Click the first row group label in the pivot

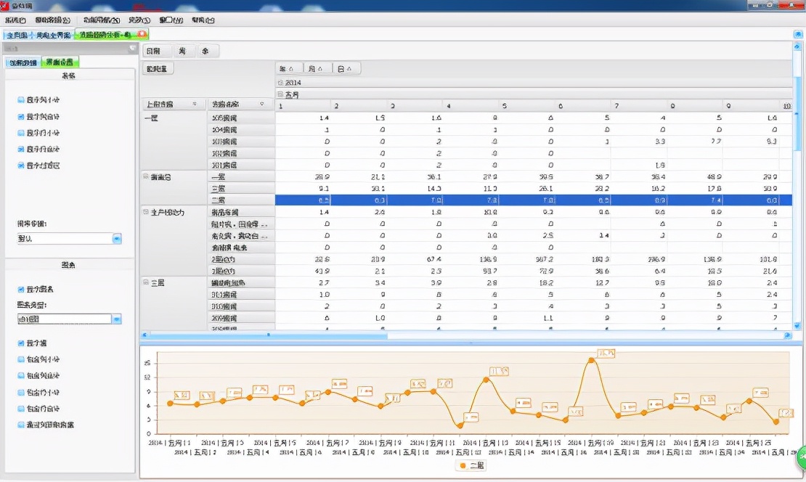click(151, 118)
